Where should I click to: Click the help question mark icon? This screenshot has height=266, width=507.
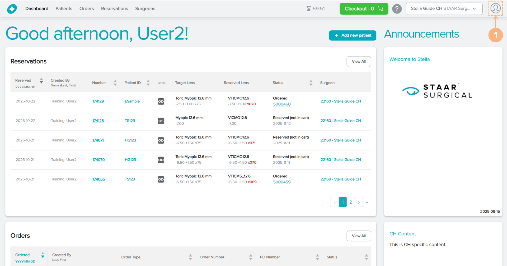click(397, 9)
